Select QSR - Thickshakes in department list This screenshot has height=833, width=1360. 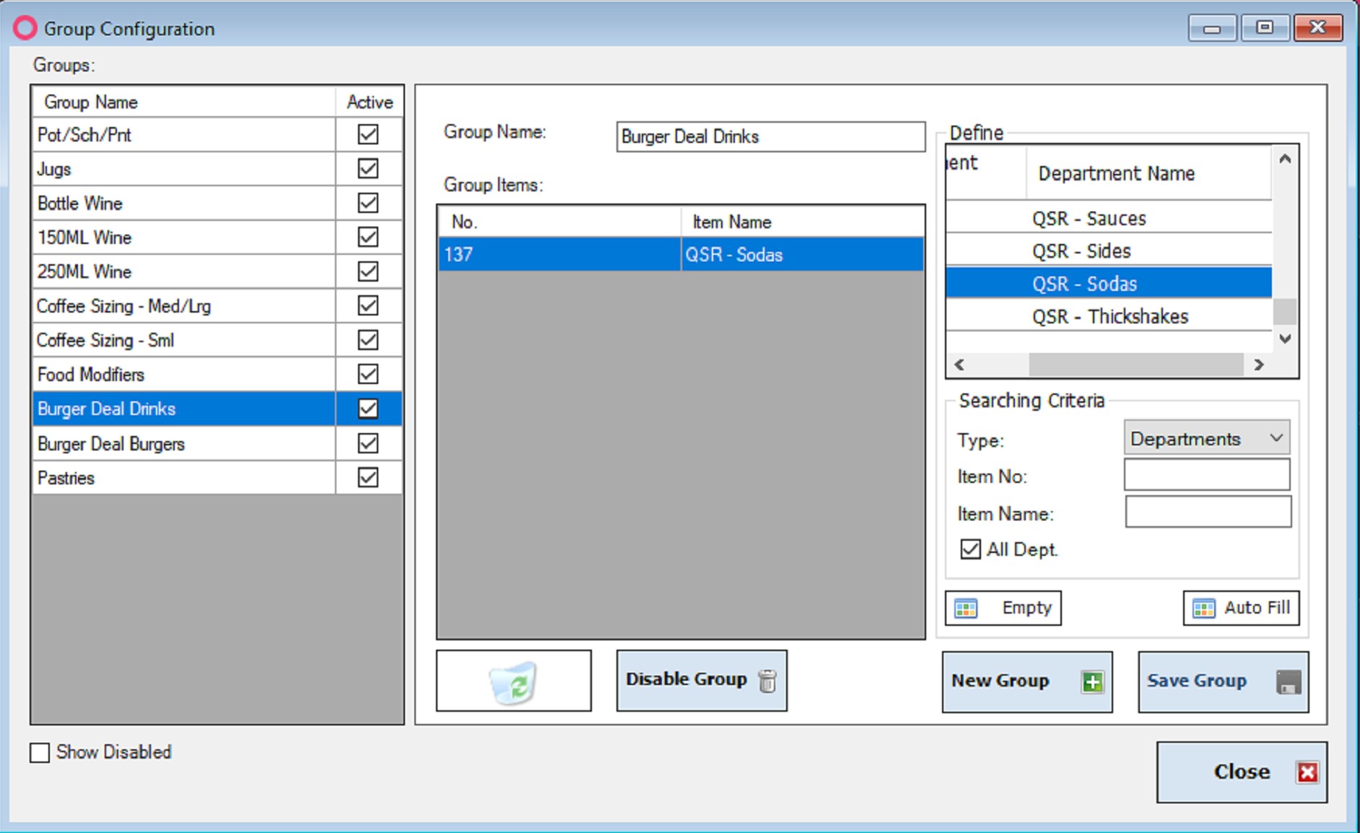tap(1110, 317)
